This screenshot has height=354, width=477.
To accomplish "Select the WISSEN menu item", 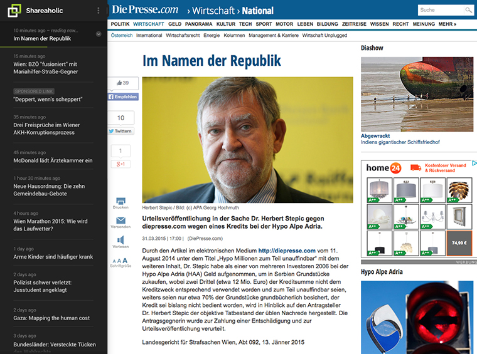I will tap(379, 24).
